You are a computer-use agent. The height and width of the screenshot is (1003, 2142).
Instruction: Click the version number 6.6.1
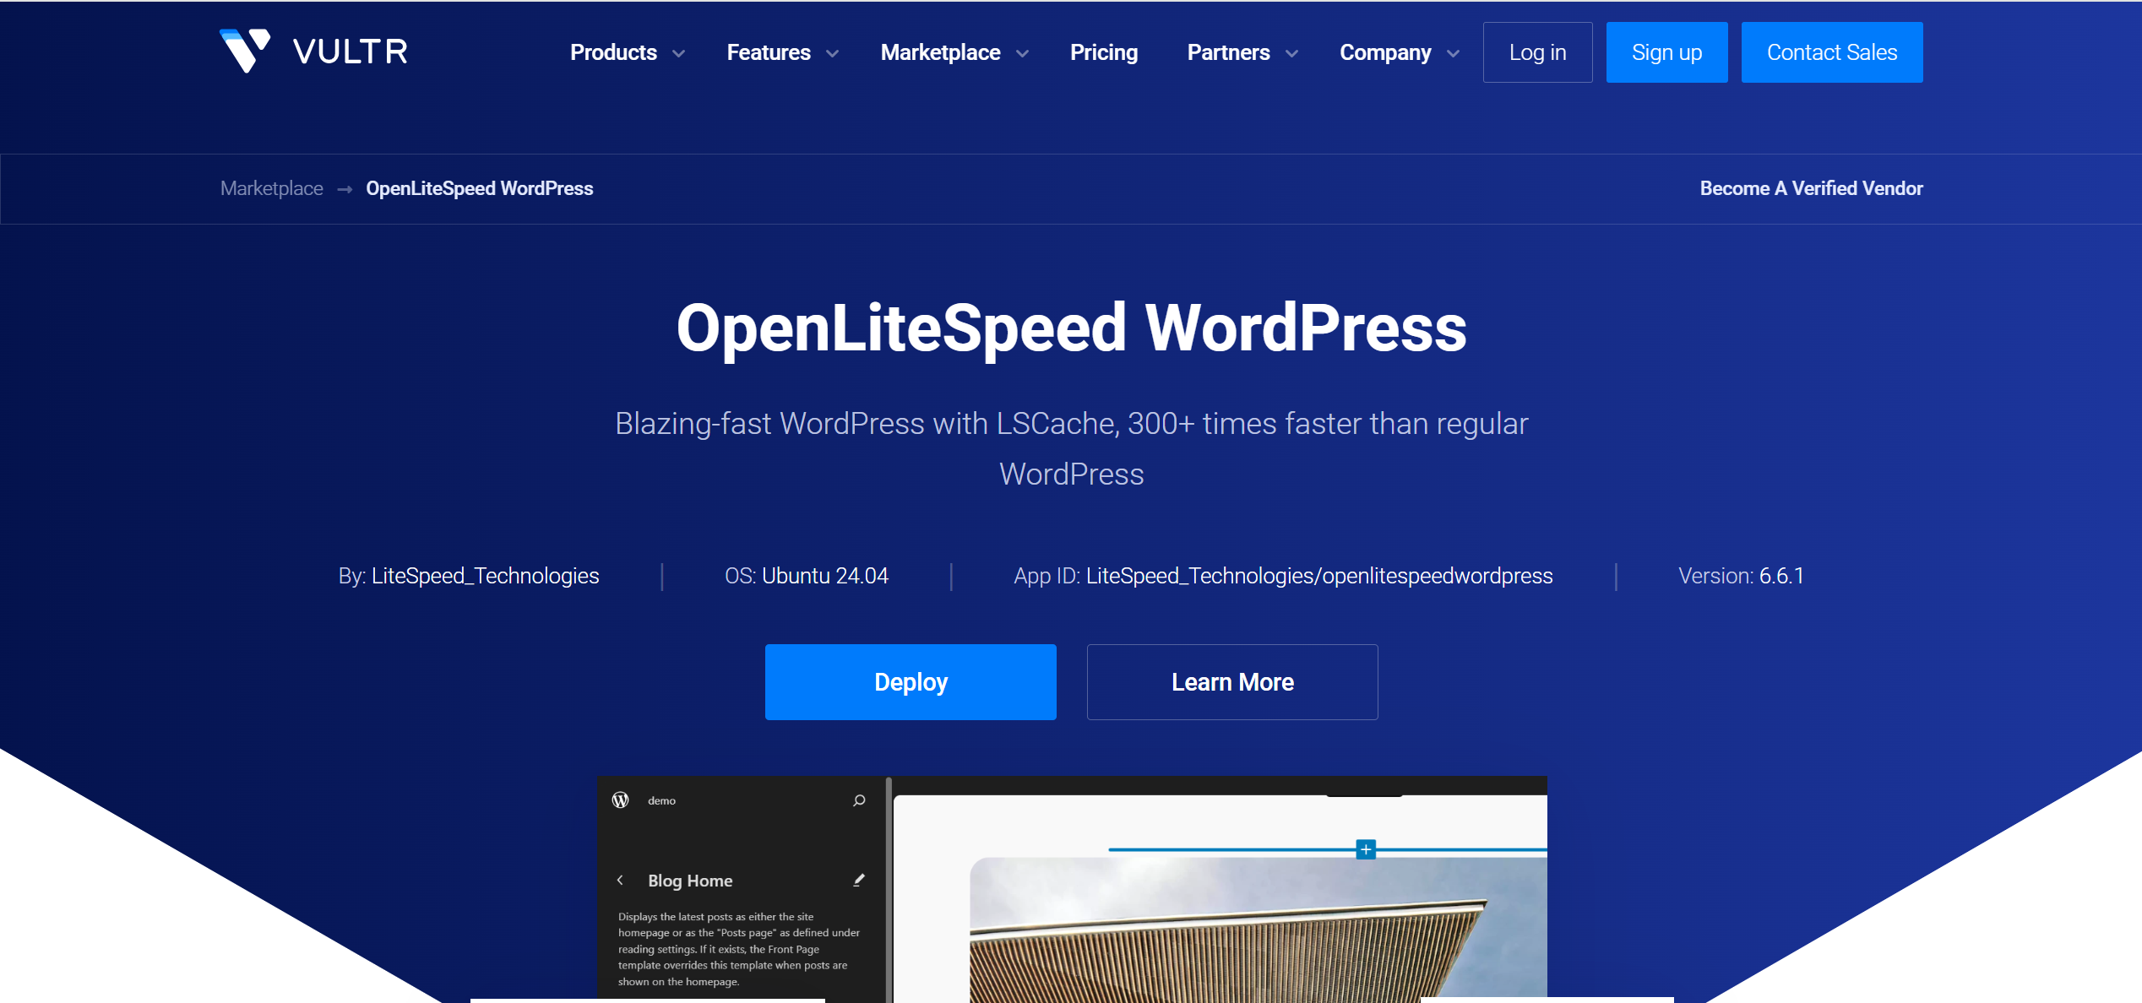click(1781, 576)
